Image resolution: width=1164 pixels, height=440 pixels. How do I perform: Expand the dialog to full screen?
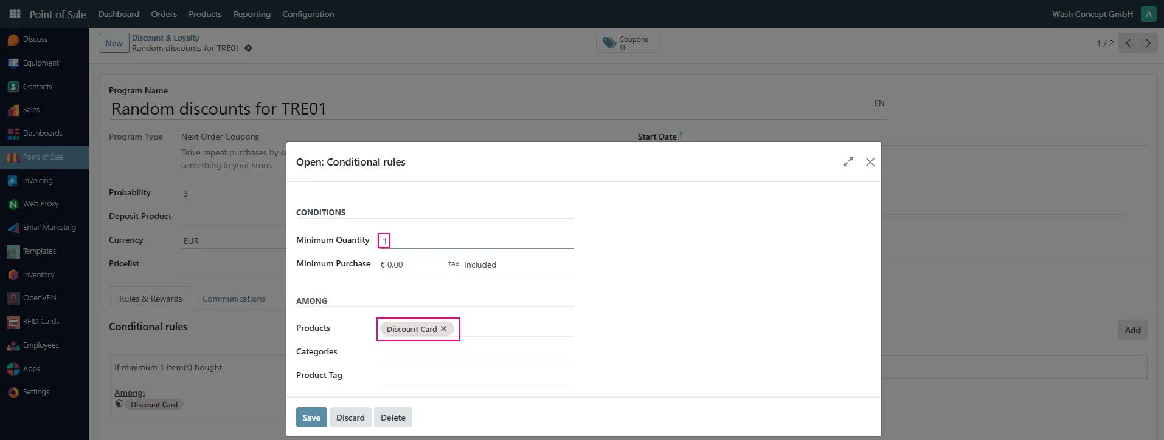coord(848,162)
